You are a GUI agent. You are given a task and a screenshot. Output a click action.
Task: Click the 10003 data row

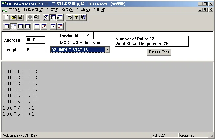click(20, 83)
